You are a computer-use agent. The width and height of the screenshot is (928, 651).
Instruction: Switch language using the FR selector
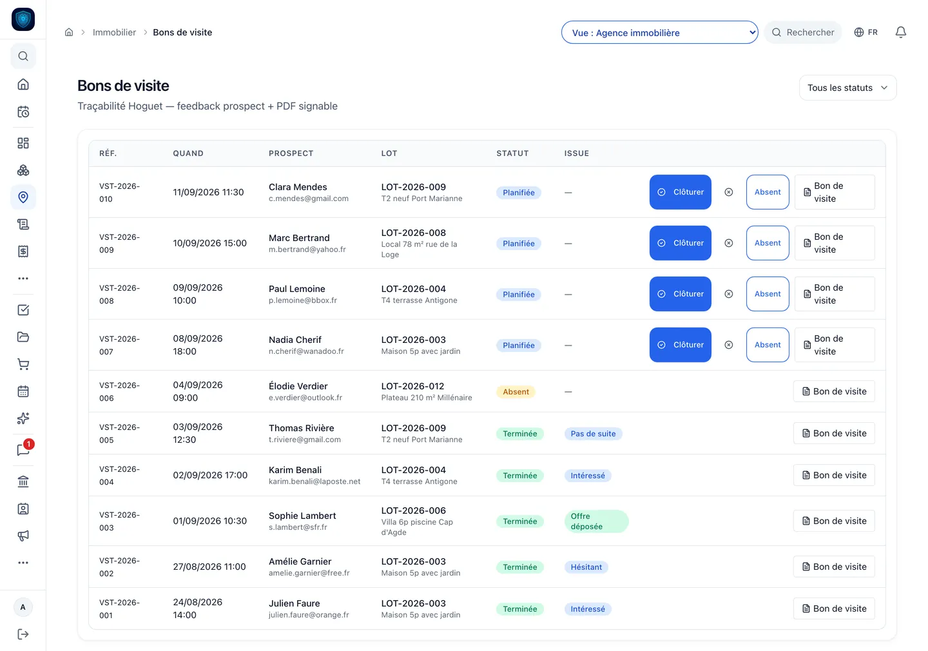(865, 32)
